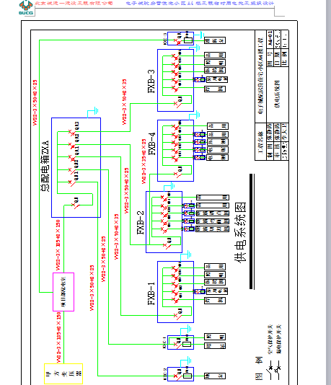Select the magenta project power box
Viewport: 331px width, 385px height.
[x=63, y=292]
